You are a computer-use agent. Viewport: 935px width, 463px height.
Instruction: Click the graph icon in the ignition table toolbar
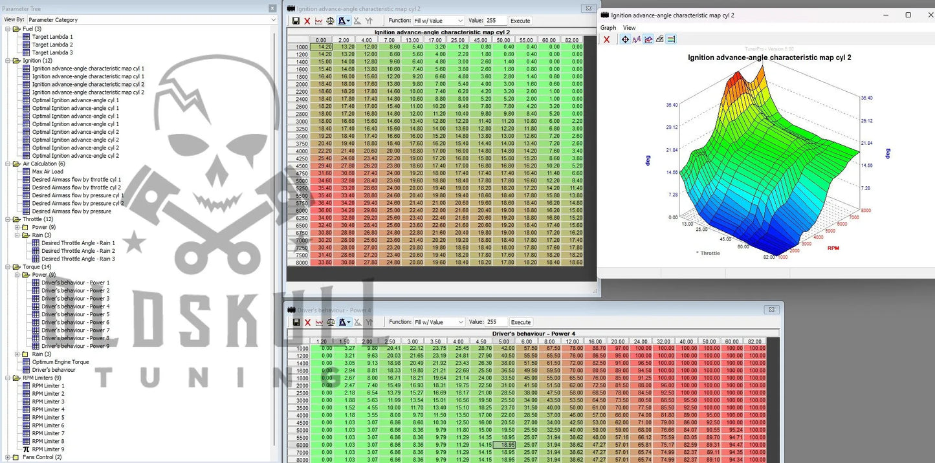pos(319,21)
